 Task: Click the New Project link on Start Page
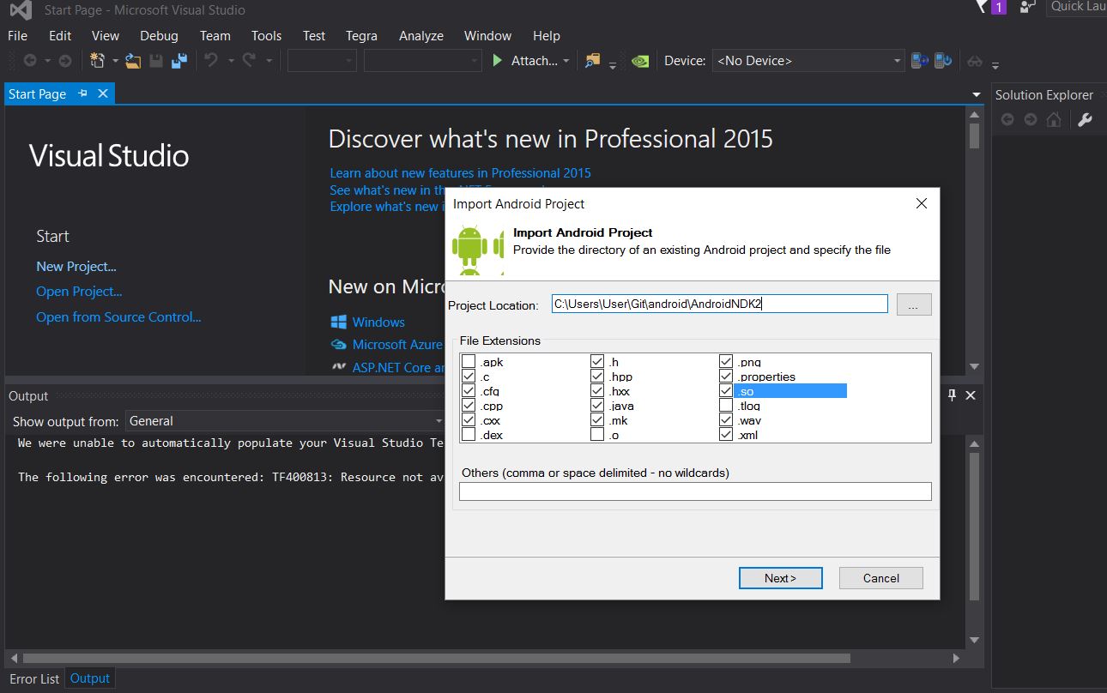coord(76,267)
